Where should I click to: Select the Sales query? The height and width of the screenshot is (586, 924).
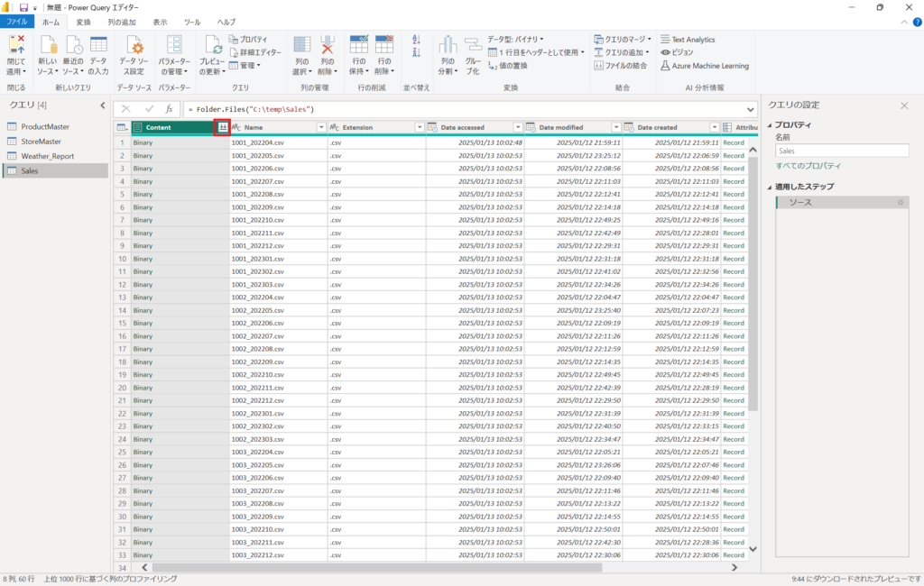tap(55, 170)
